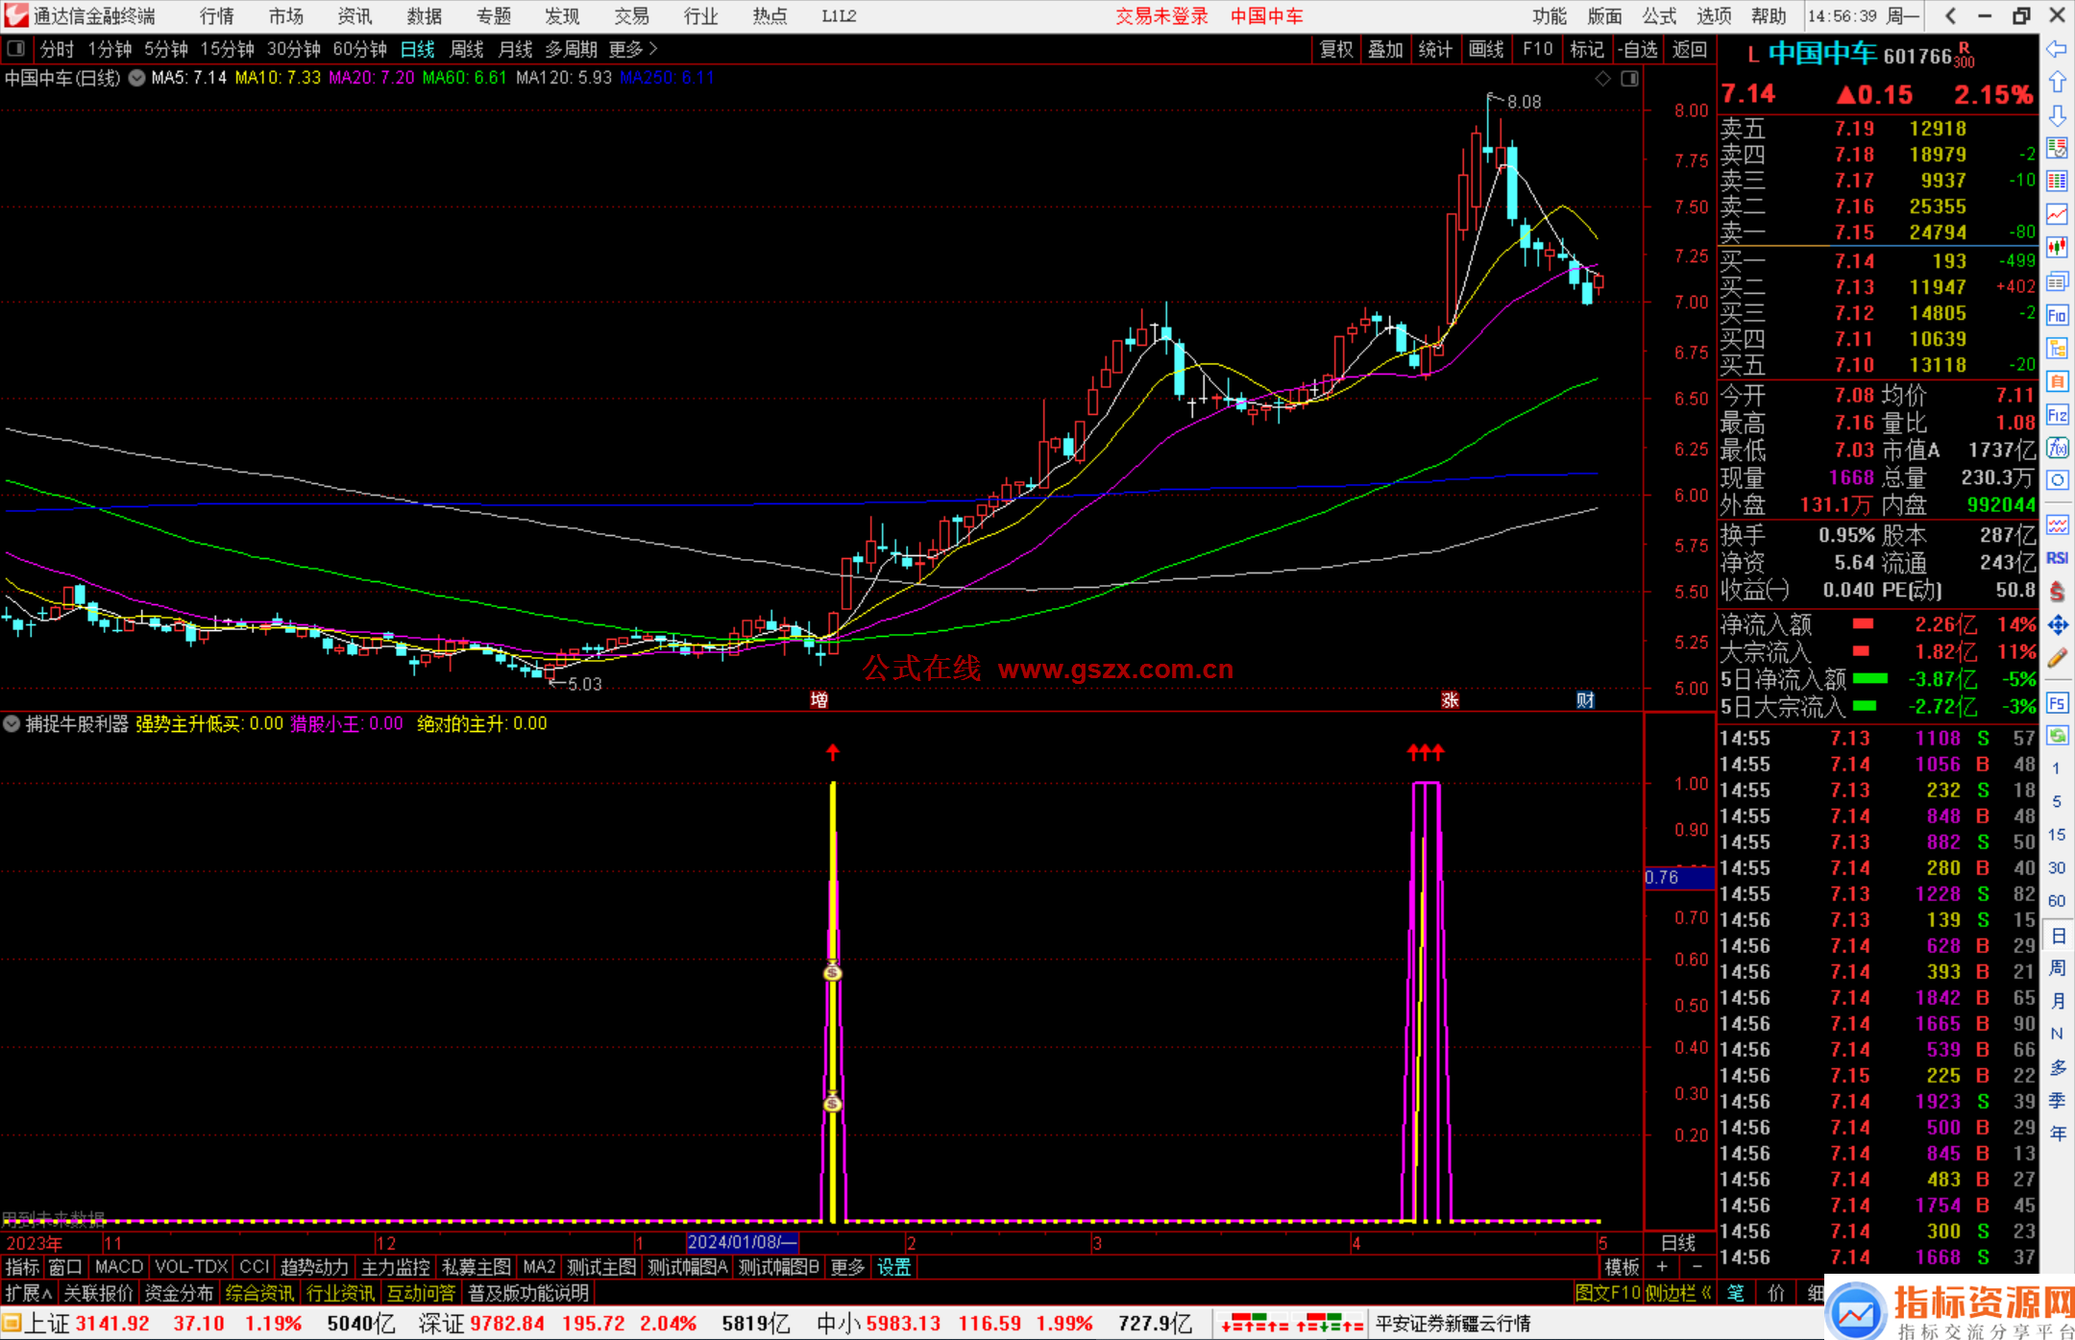The height and width of the screenshot is (1340, 2075).
Task: Click the 0.76 cursor value marker on axis
Action: click(x=1679, y=877)
